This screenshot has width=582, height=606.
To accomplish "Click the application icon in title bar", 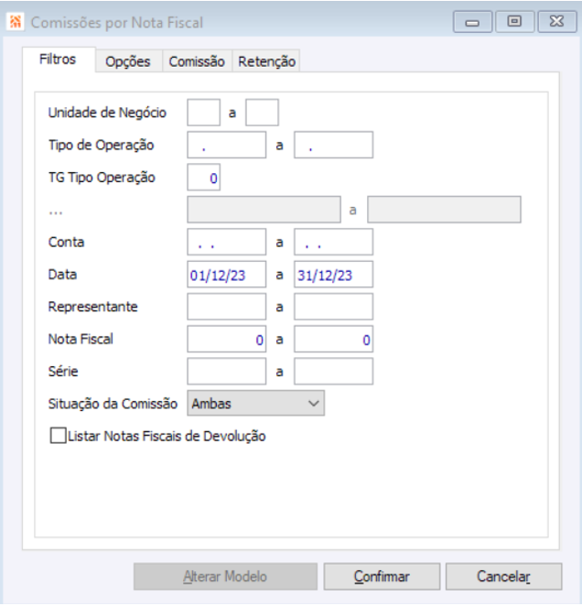I will [16, 22].
